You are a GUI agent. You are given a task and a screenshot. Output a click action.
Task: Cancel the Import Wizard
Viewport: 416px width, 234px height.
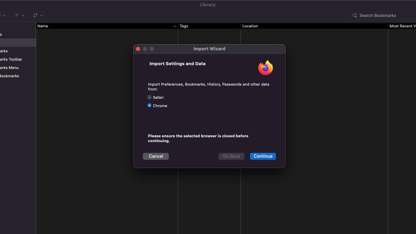coord(156,156)
